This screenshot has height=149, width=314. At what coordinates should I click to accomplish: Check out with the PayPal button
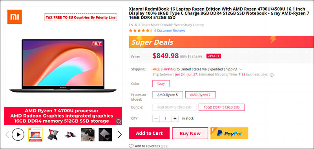(x=229, y=133)
